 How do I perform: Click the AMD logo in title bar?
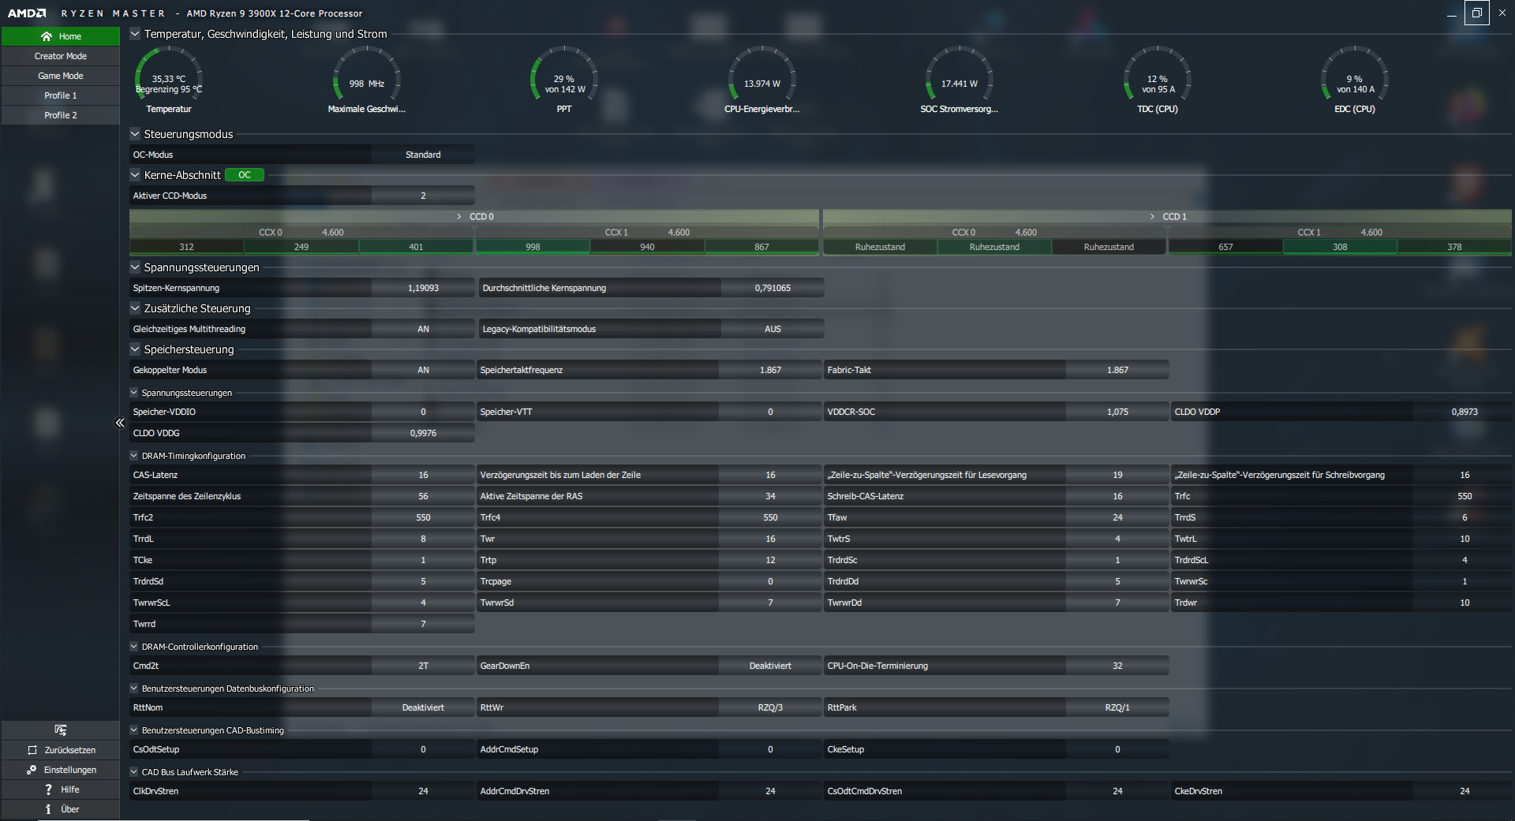pyautogui.click(x=27, y=13)
